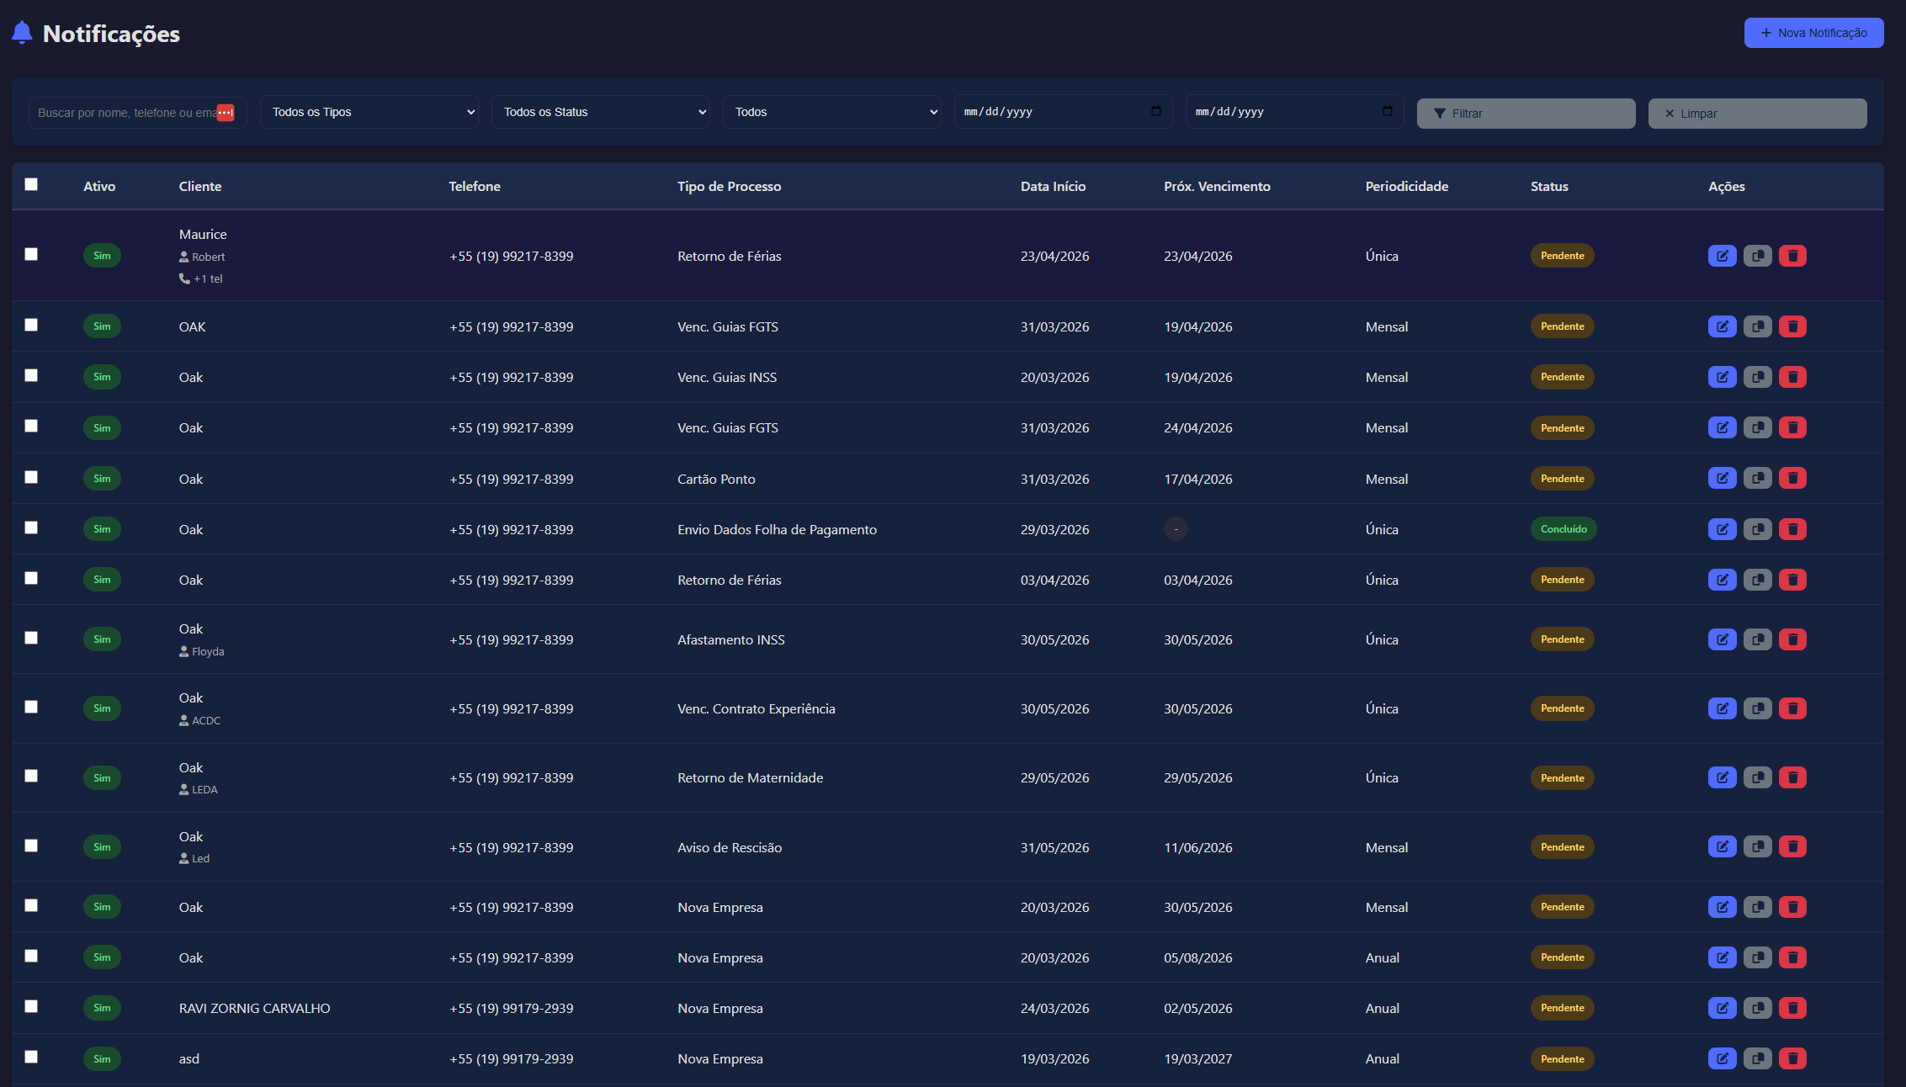Viewport: 1906px width, 1087px height.
Task: Expand the Todos os Status dropdown
Action: pos(600,112)
